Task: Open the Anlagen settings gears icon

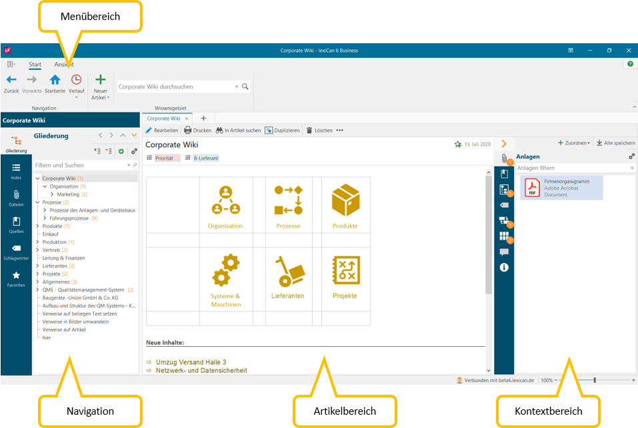Action: (631, 156)
